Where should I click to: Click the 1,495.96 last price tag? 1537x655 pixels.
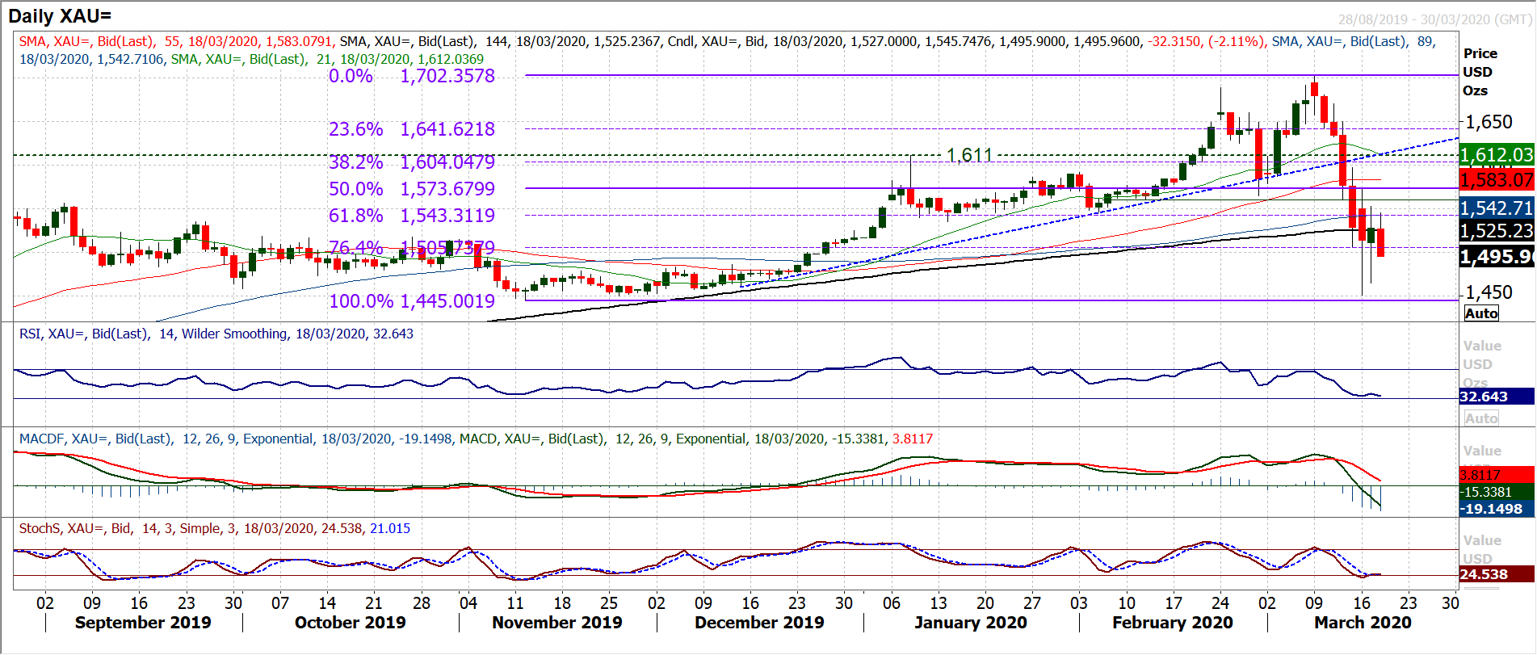1497,257
